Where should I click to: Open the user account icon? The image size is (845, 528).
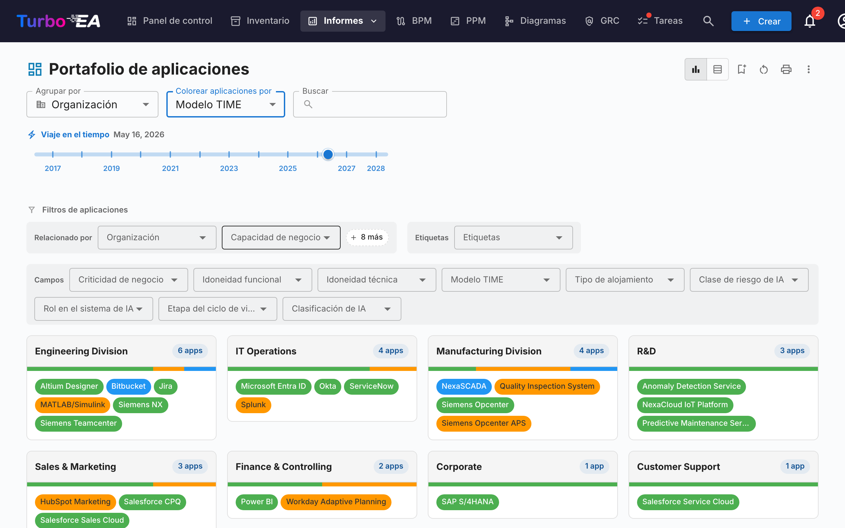841,21
